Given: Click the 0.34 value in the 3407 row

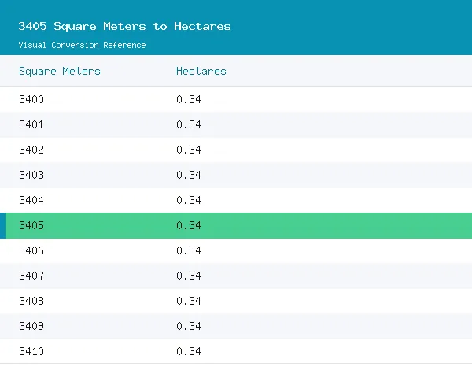Looking at the screenshot, I should click(x=189, y=276).
